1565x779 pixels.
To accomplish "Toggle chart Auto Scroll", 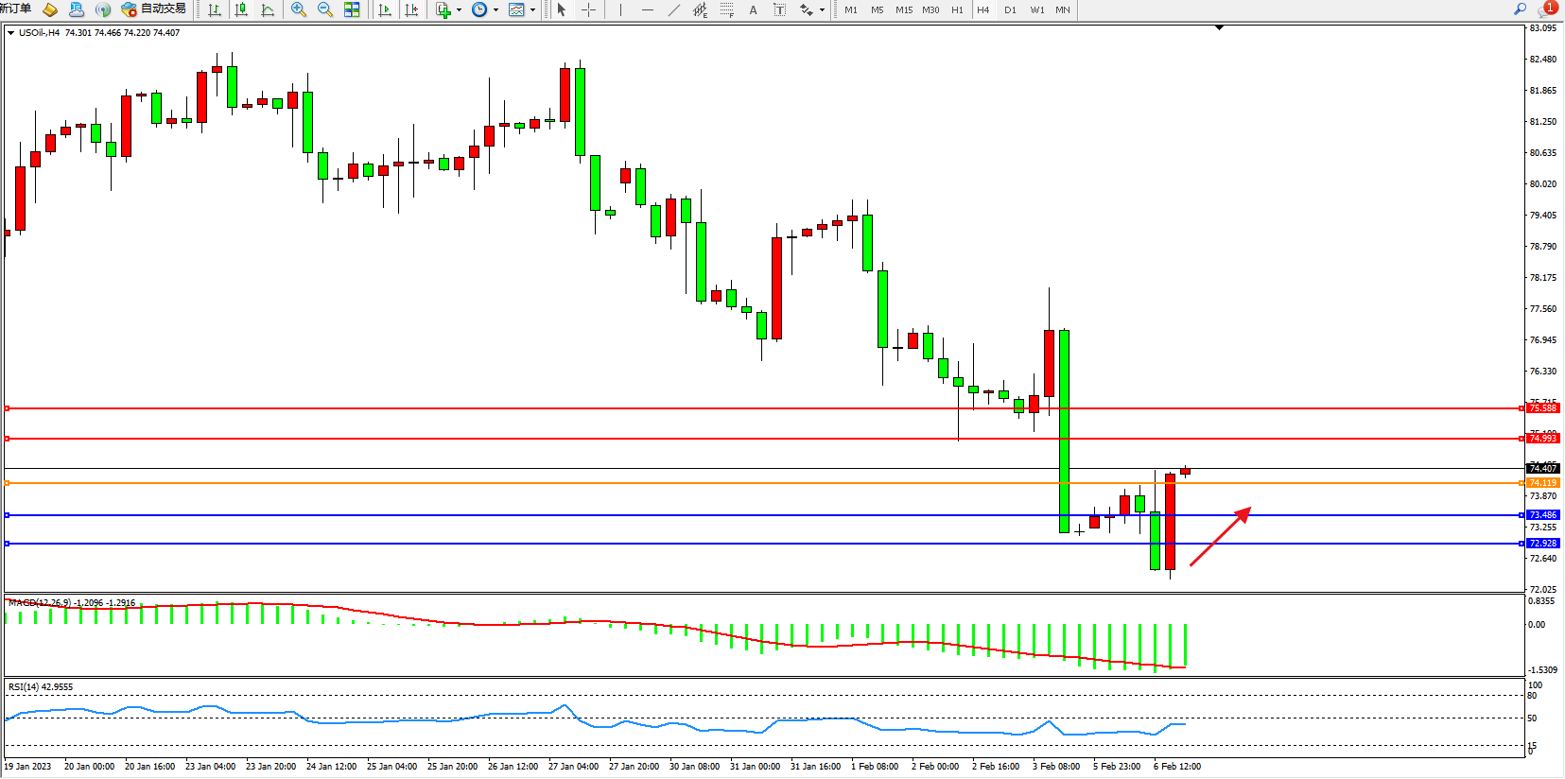I will [x=385, y=9].
